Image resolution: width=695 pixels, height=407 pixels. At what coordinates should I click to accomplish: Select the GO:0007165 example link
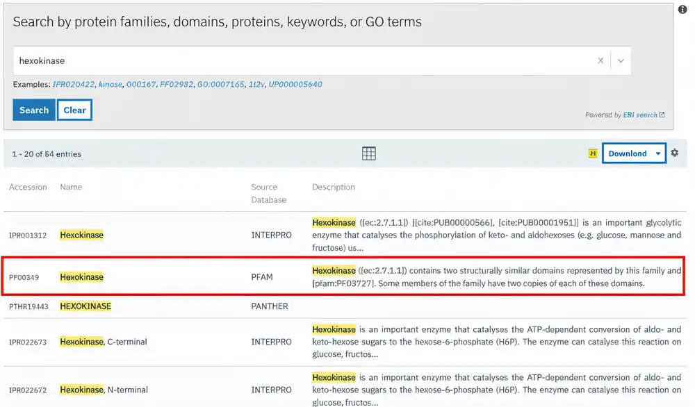[220, 85]
